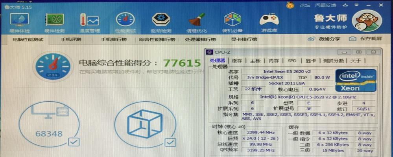This screenshot has height=157, width=393.
Task: Open 温度管理 thermometer icon
Action: click(x=89, y=20)
